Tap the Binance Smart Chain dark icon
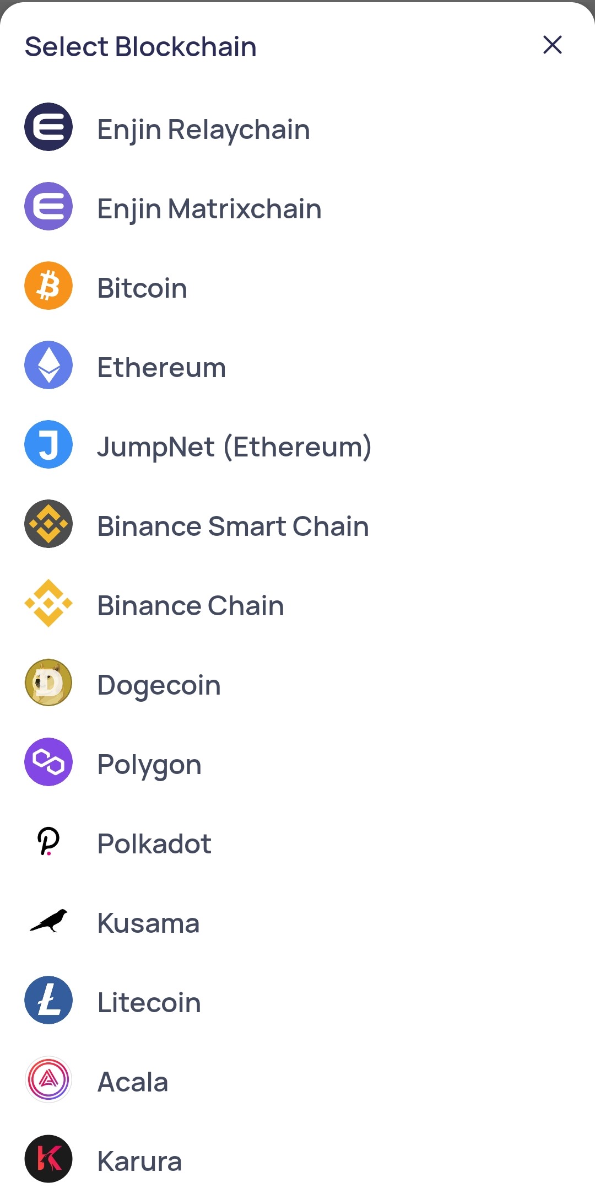 tap(48, 524)
